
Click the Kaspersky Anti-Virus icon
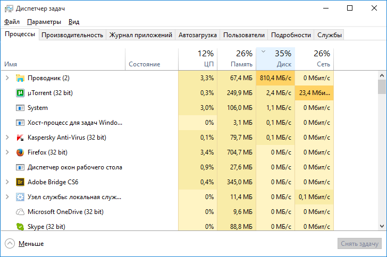20,138
